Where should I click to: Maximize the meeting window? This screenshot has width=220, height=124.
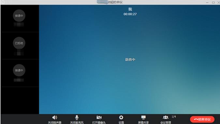pos(213,2)
